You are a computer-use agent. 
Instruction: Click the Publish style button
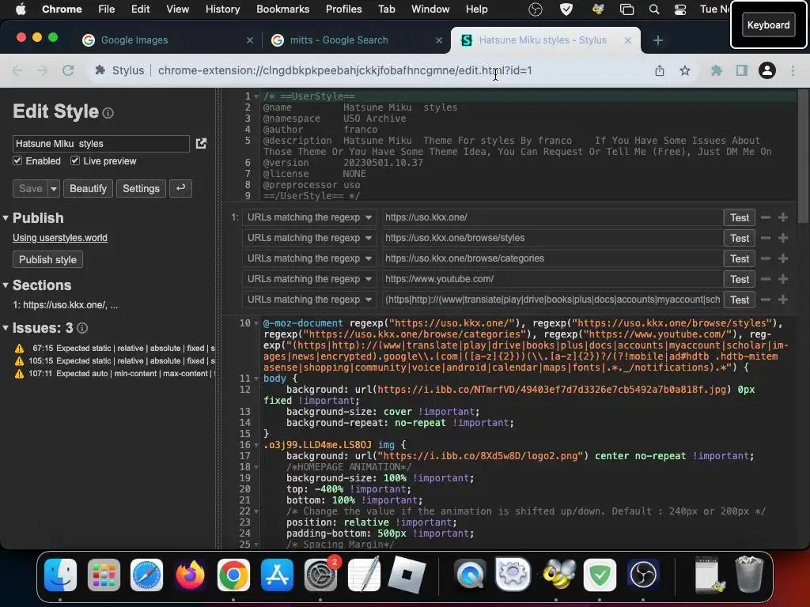47,259
